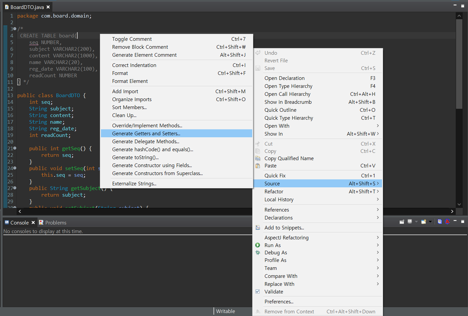Click Generate Constructor using Fields...
Image resolution: width=468 pixels, height=316 pixels.
[x=177, y=165]
